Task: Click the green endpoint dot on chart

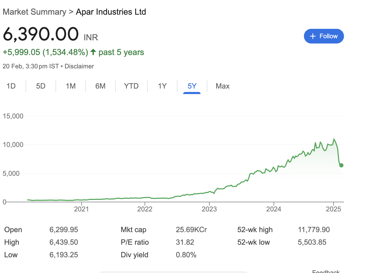Action: point(341,165)
